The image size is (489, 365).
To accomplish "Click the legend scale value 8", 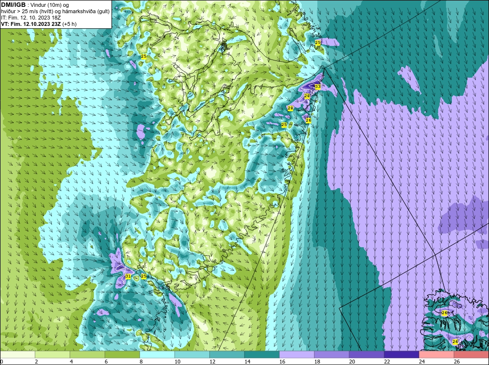I will click(141, 362).
